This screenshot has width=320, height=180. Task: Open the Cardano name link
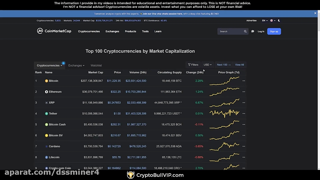(54, 146)
